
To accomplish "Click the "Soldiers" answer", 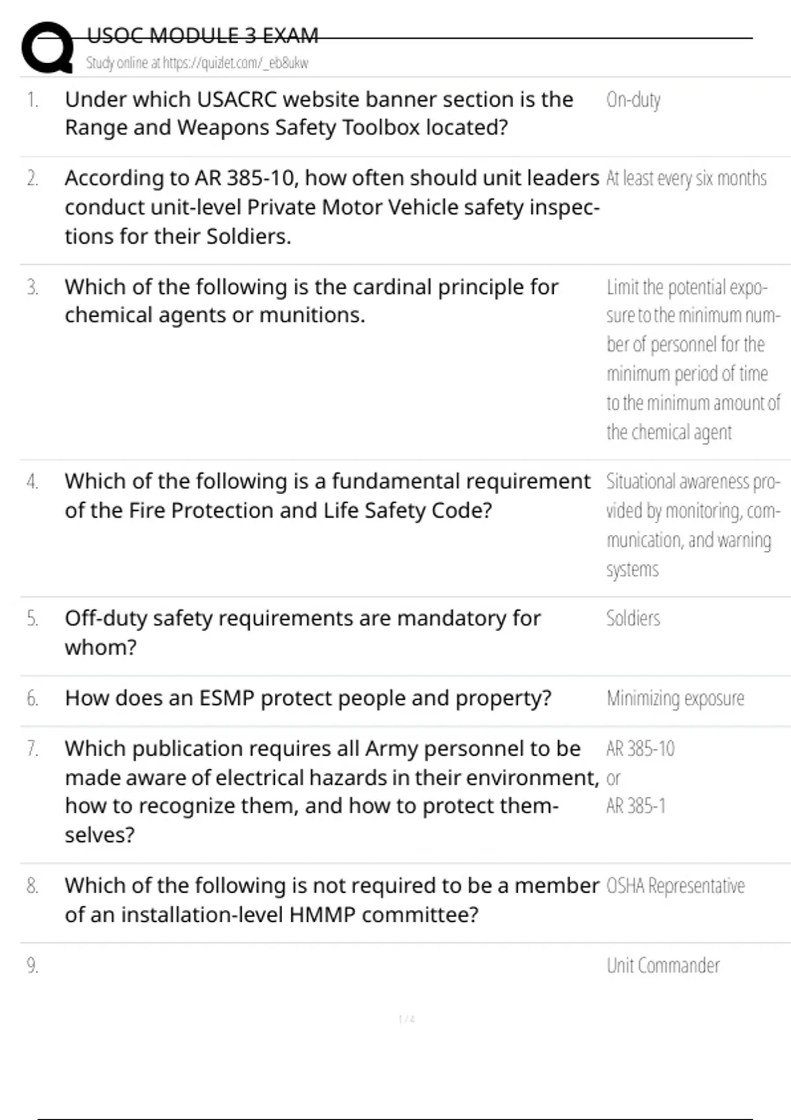I will (x=633, y=619).
